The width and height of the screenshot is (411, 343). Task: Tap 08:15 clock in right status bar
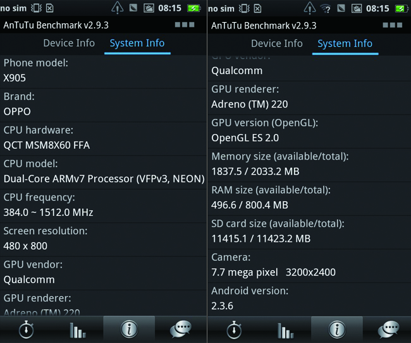tap(377, 8)
